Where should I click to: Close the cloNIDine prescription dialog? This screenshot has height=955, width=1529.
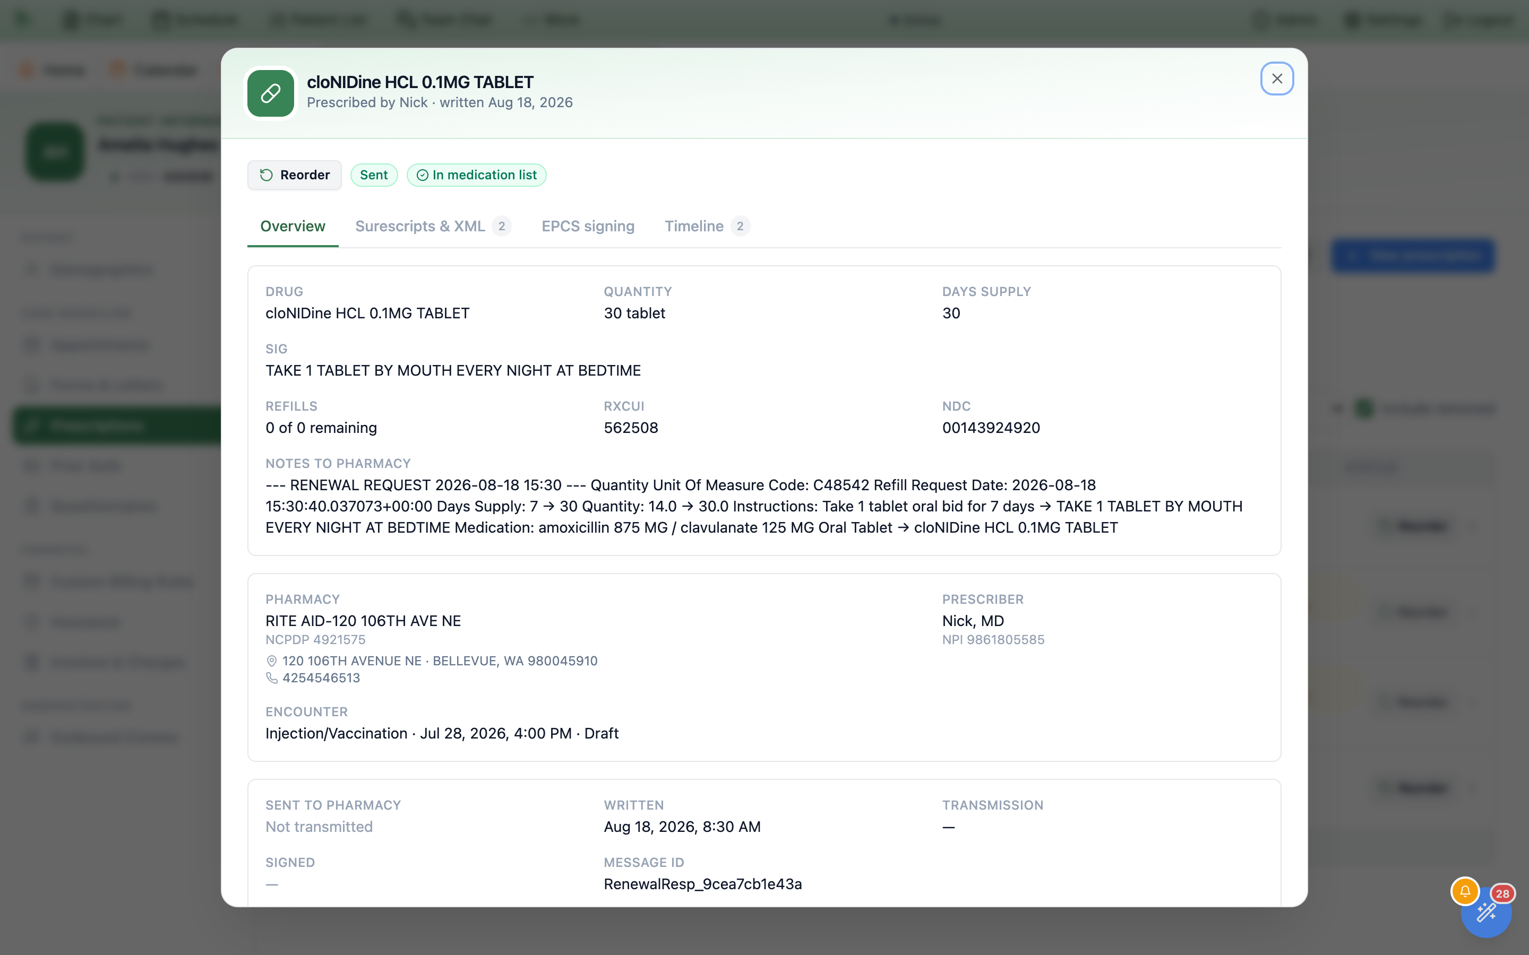(1277, 79)
